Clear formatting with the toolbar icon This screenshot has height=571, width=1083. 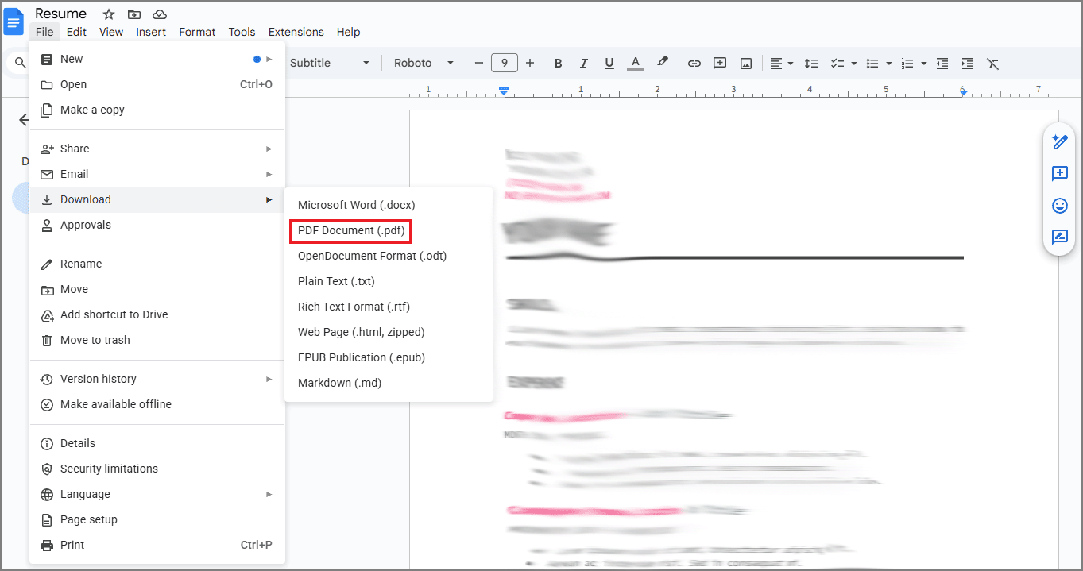point(992,63)
